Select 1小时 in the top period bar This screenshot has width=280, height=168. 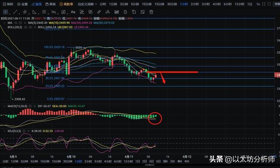pos(184,4)
